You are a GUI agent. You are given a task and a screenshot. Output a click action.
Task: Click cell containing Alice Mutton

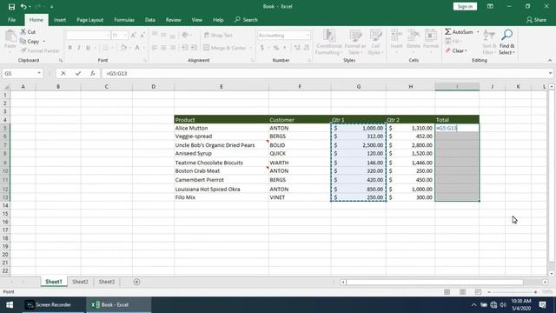click(222, 128)
